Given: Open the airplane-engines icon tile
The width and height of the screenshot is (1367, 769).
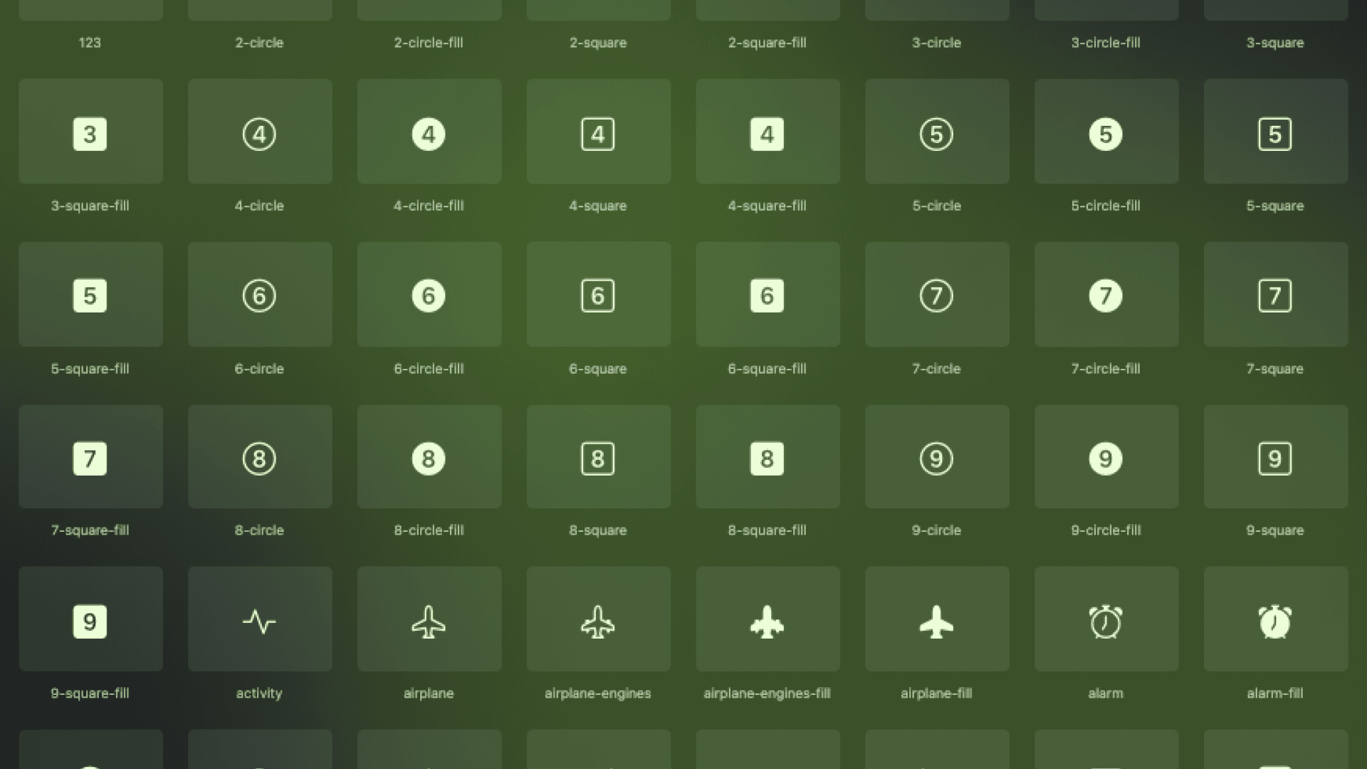Looking at the screenshot, I should click(598, 621).
